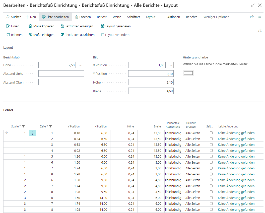Click Weniger Optionen
265x213 pixels.
click(x=216, y=17)
